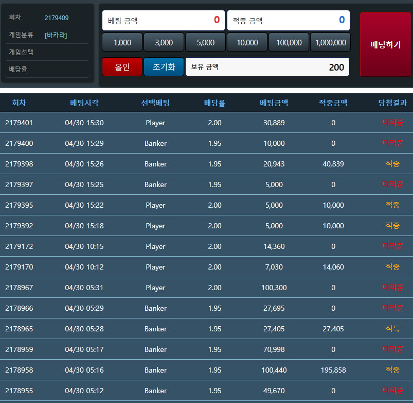Image resolution: width=413 pixels, height=403 pixels.
Task: Reset the bet with the 초기화 button
Action: (164, 67)
